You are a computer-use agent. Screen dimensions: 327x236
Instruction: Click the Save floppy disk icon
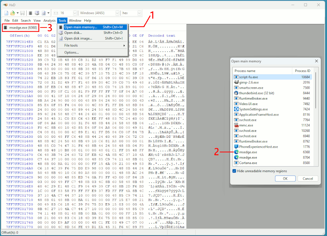[22, 13]
